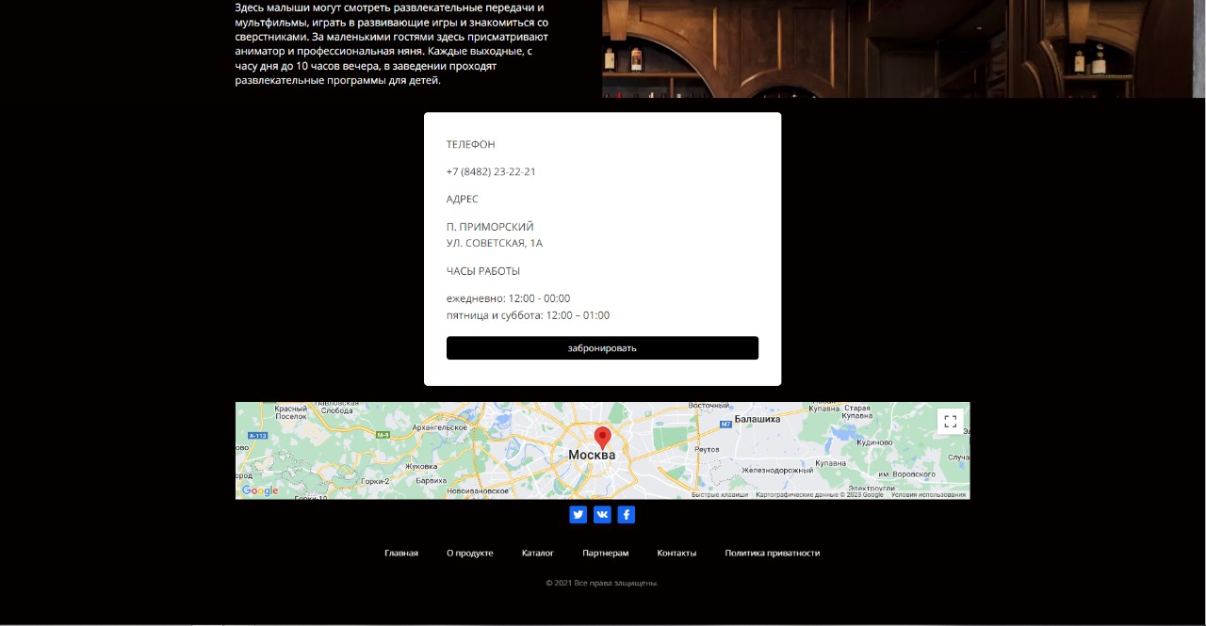Open "Условия использования" map link
1206x626 pixels.
click(x=928, y=494)
